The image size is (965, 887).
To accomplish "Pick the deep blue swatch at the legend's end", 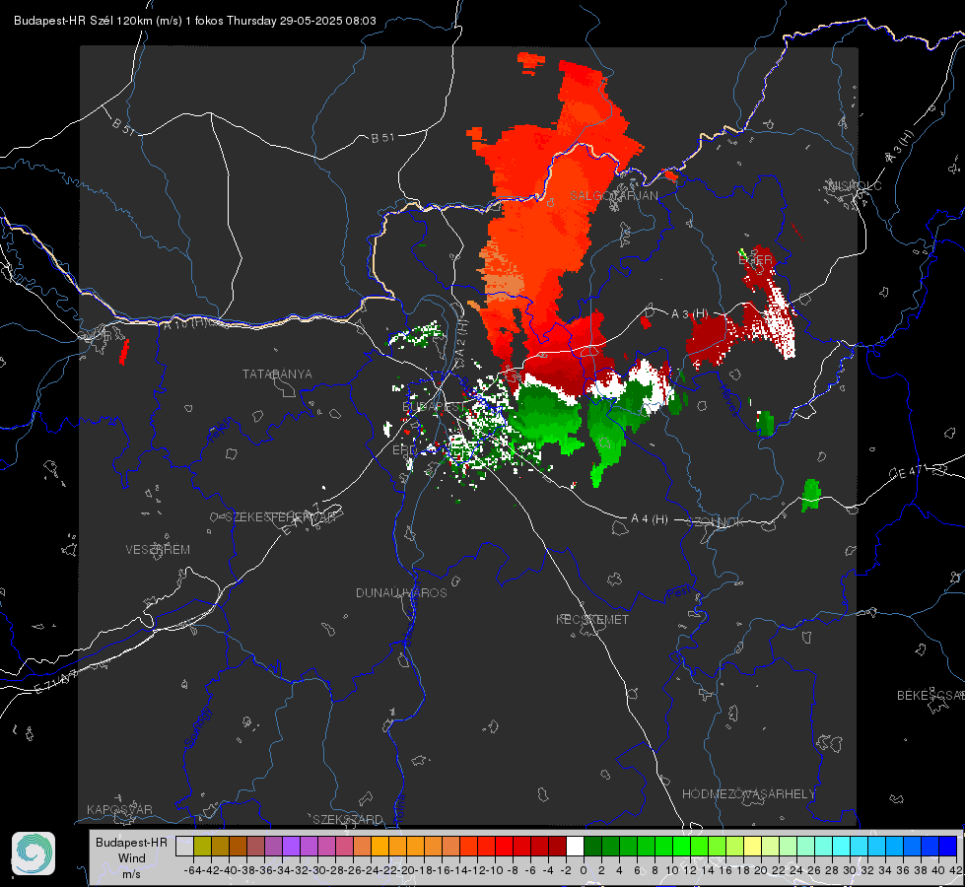I will coord(948,846).
